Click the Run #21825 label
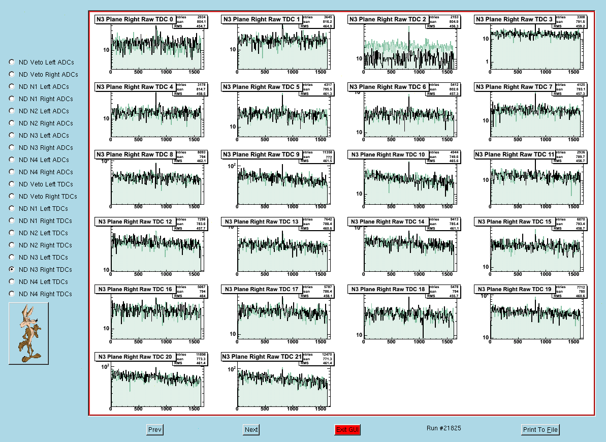606x442 pixels. click(x=443, y=428)
